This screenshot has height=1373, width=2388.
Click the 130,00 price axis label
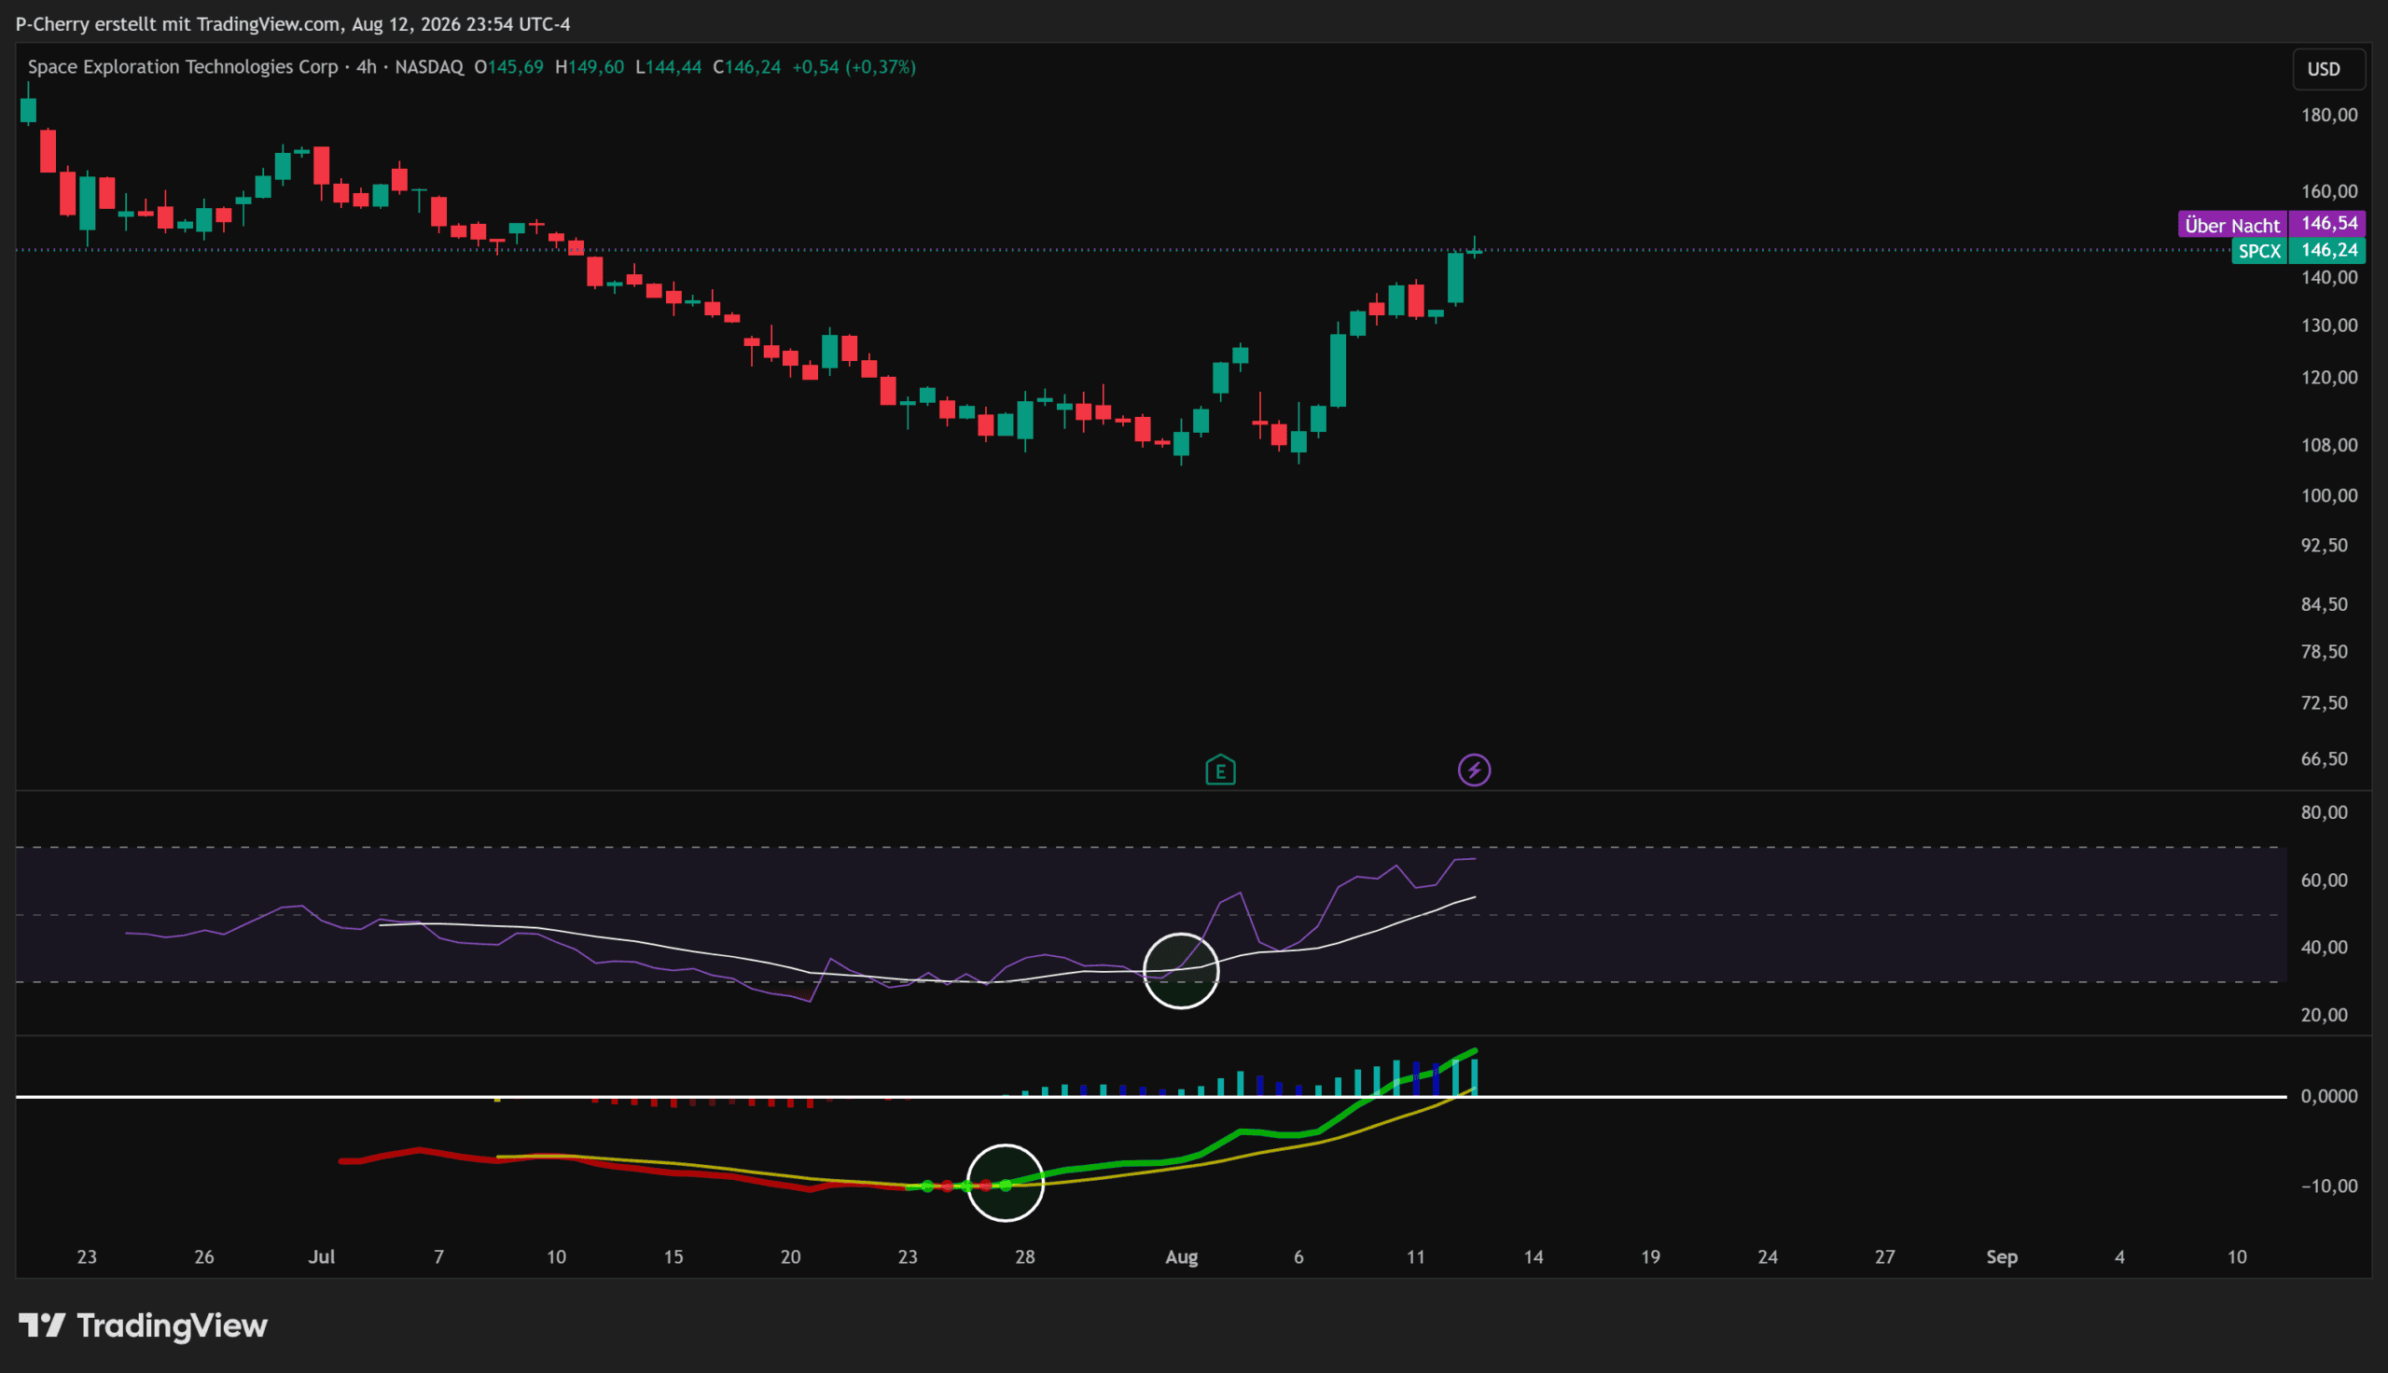(2328, 326)
